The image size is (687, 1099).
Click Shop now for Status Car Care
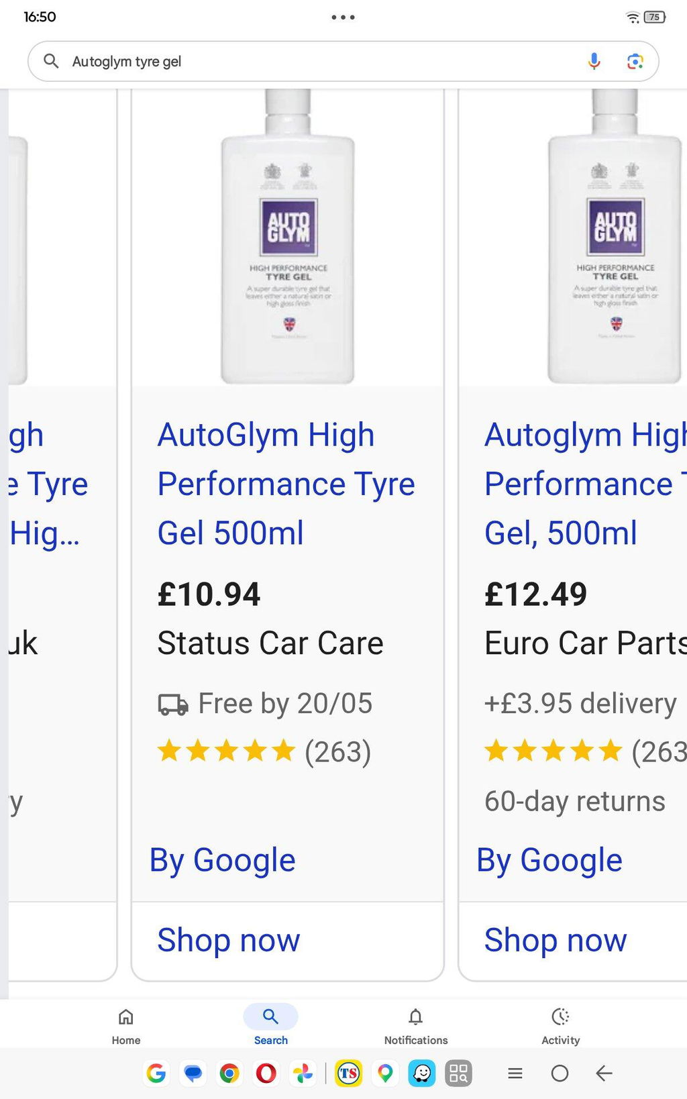click(229, 940)
